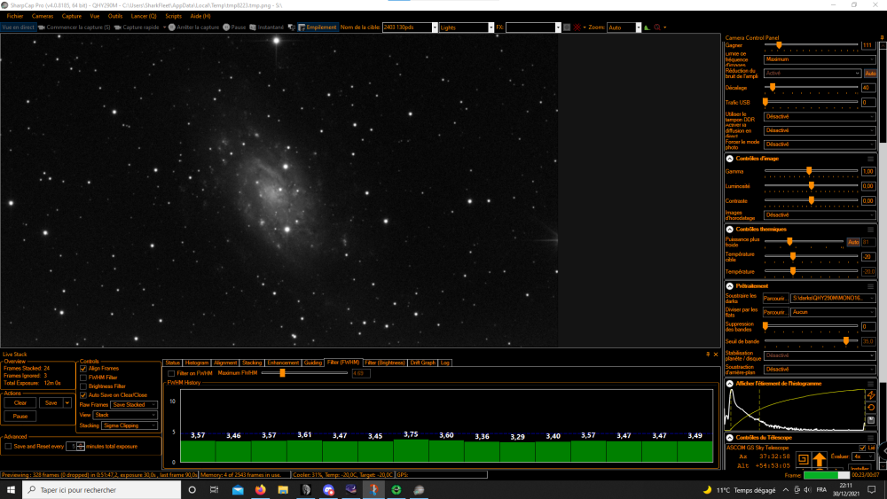Image resolution: width=887 pixels, height=499 pixels.
Task: Pin the Live Stack panel
Action: [708, 355]
